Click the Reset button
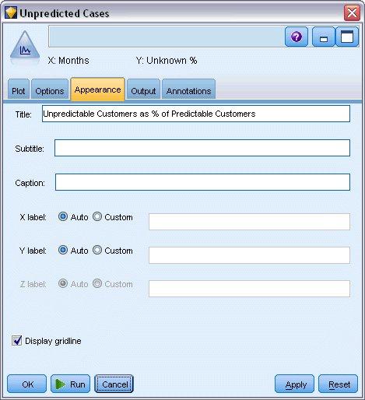The image size is (365, 400). tap(338, 384)
